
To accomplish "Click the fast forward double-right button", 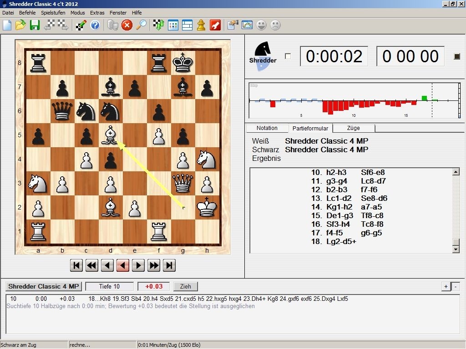I will (154, 265).
